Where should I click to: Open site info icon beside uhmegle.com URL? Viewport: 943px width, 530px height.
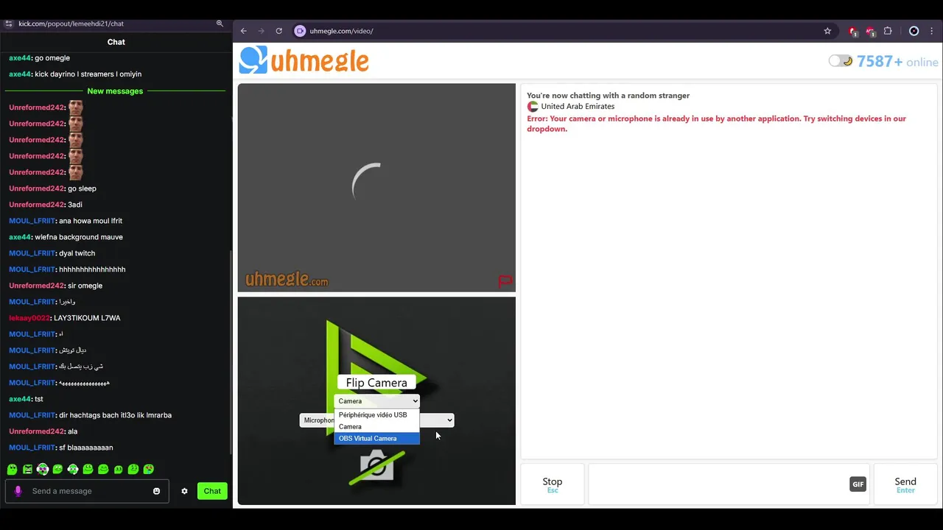pyautogui.click(x=300, y=31)
